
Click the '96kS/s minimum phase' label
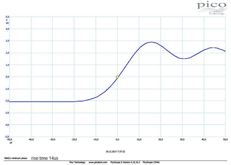click(16, 158)
